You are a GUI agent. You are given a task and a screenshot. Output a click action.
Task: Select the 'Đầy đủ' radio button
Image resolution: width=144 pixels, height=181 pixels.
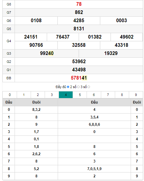[x=68, y=87]
